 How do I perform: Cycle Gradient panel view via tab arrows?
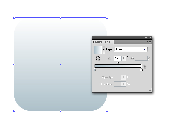pos(94,42)
